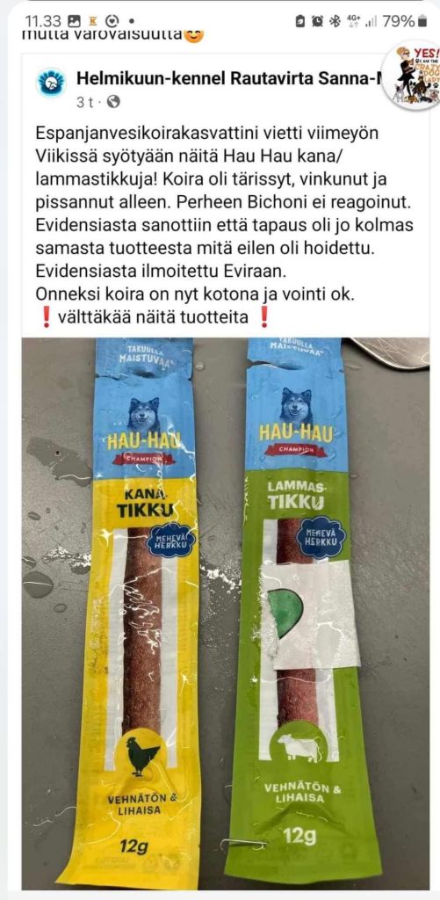Tap the globe public-audience icon
The width and height of the screenshot is (440, 900).
[x=113, y=102]
